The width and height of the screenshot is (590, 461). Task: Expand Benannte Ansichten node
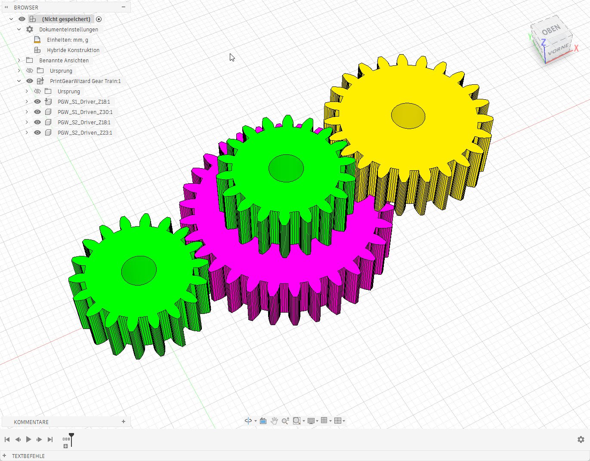(19, 60)
